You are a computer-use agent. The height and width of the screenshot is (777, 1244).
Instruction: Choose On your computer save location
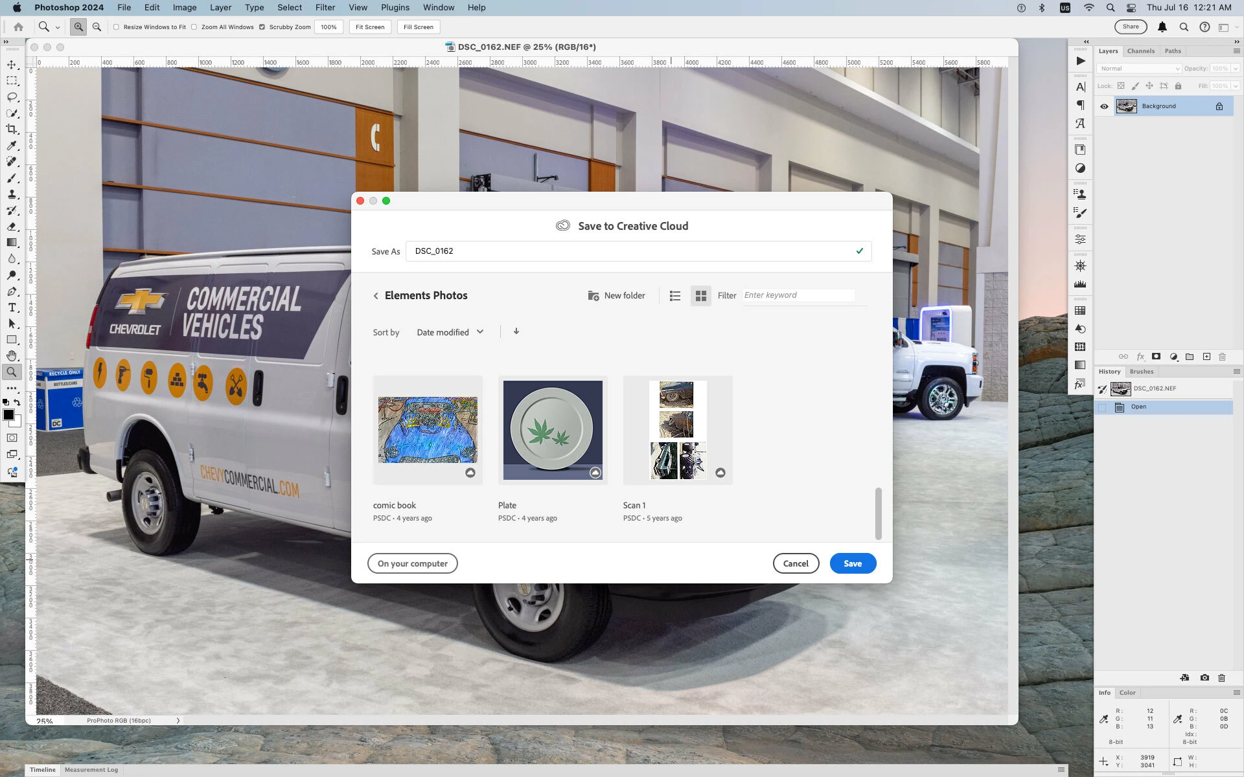(x=412, y=563)
